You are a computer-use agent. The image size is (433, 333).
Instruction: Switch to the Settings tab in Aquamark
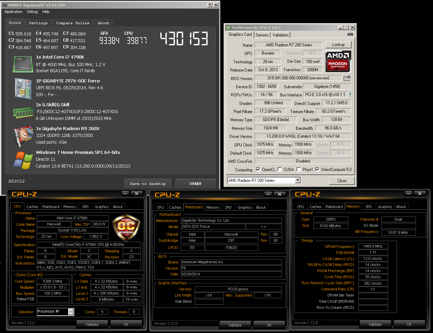[38, 23]
